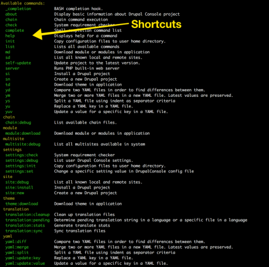Click 'Update project to the latest version.'

click(x=97, y=63)
